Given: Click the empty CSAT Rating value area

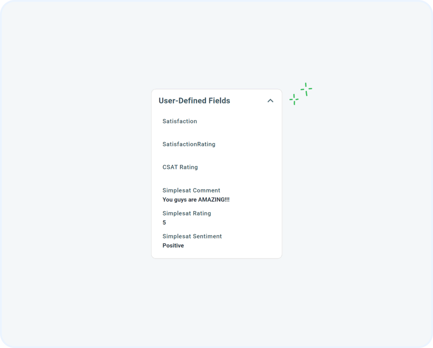Looking at the screenshot, I should pyautogui.click(x=216, y=176).
